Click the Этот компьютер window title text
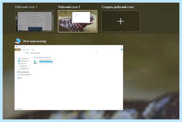 [x=35, y=41]
